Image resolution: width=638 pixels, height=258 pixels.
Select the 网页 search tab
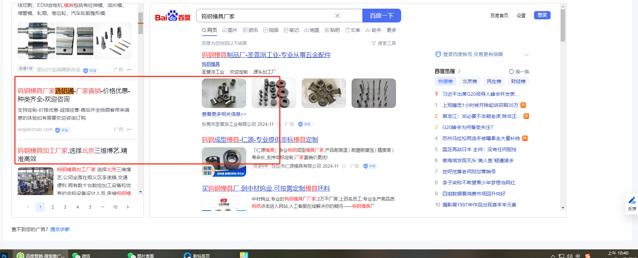[x=209, y=30]
